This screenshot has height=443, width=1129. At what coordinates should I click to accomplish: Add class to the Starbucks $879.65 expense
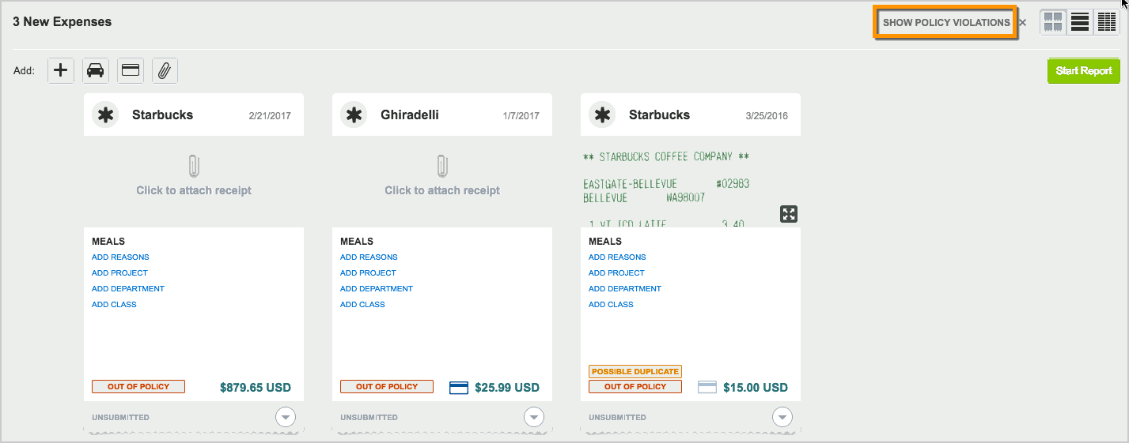click(x=114, y=305)
